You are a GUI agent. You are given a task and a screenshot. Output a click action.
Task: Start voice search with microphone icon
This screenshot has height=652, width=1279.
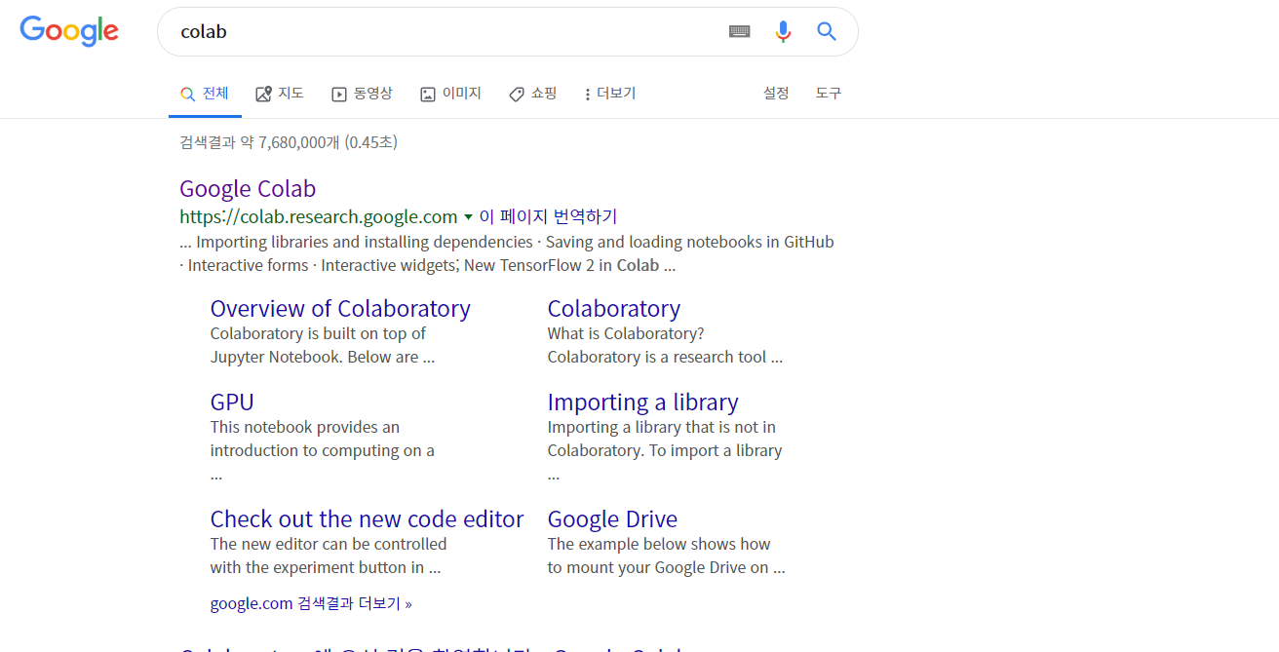click(783, 31)
